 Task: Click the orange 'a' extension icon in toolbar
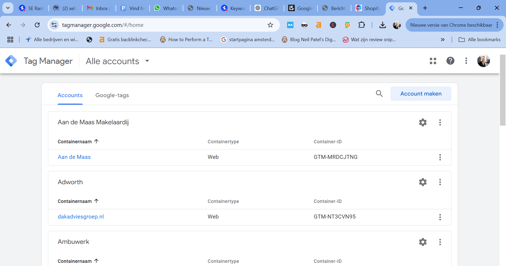pyautogui.click(x=318, y=25)
